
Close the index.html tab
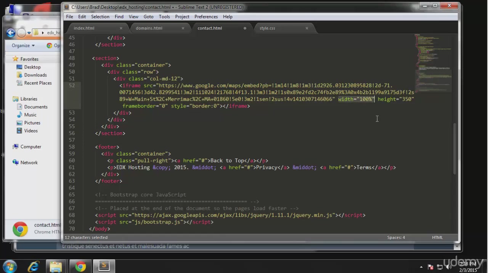point(121,28)
